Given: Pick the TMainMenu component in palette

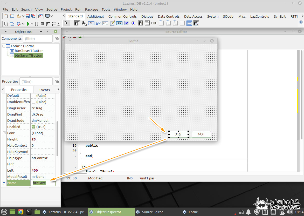Looking at the screenshot, I should coord(77,23).
